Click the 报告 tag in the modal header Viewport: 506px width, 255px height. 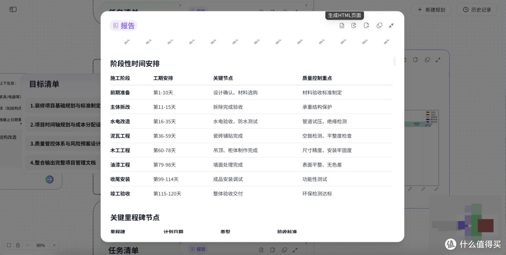(x=124, y=26)
